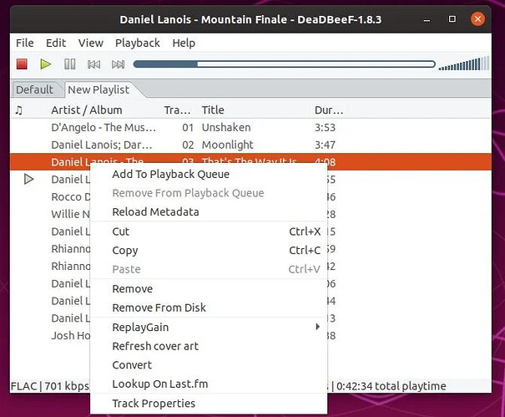The image size is (505, 417).
Task: Select Convert in the context menu
Action: pos(132,365)
